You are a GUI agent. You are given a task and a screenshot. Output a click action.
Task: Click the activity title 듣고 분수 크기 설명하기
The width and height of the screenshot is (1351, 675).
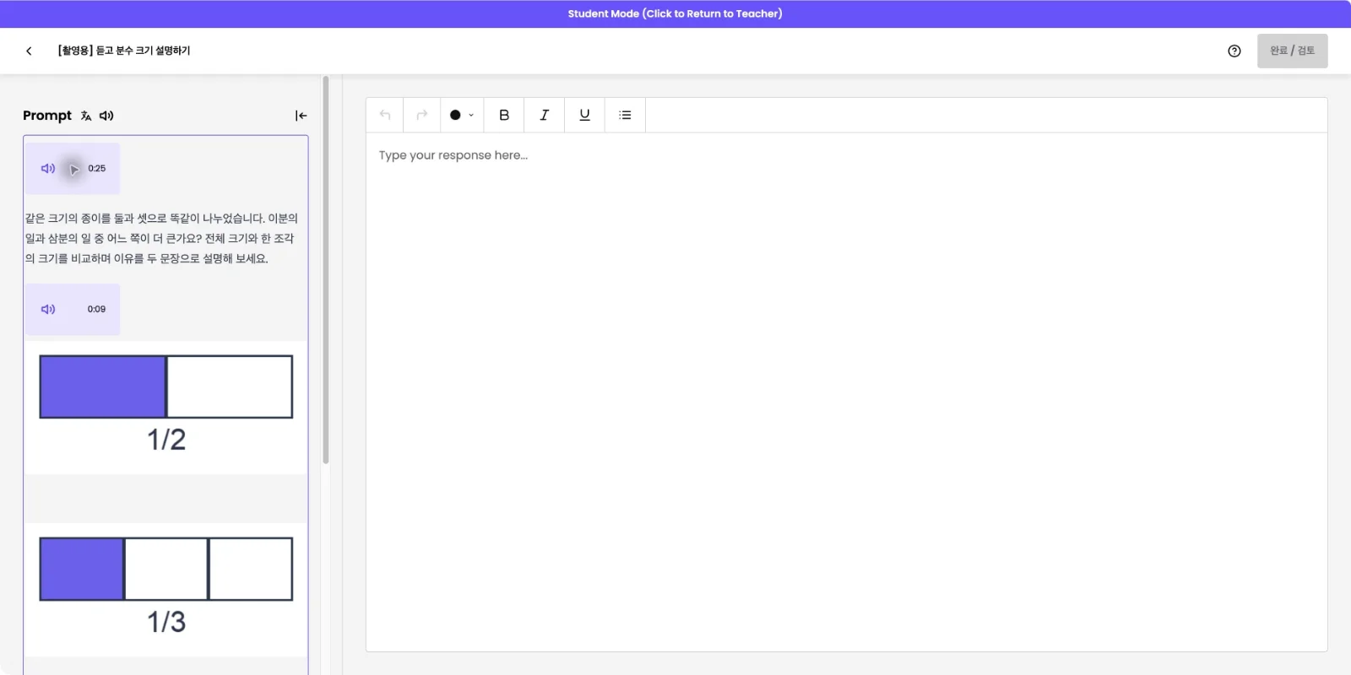coord(124,51)
